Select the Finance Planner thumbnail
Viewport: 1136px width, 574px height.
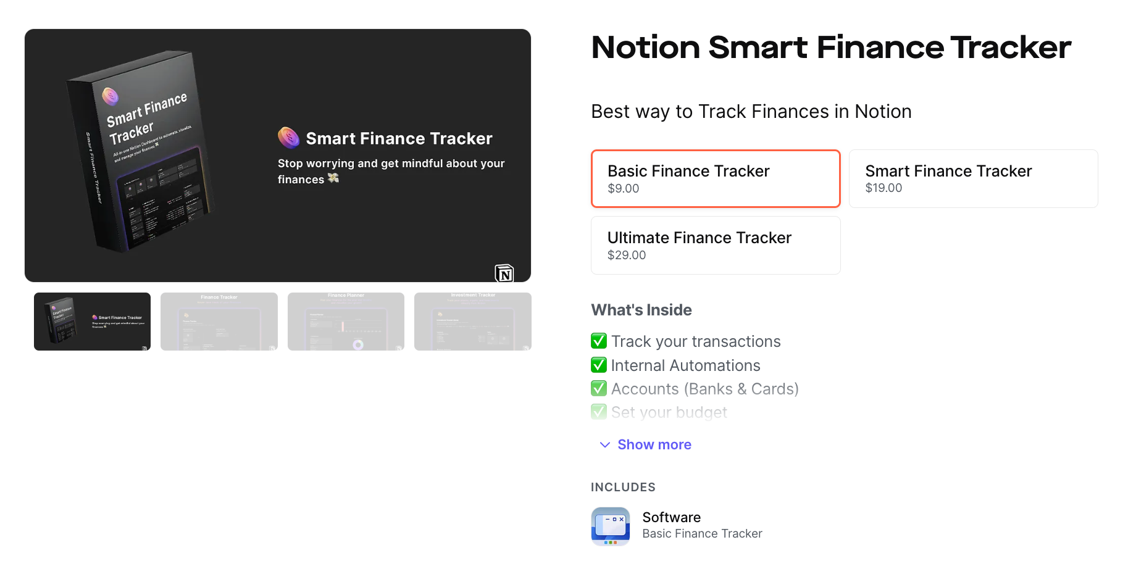pyautogui.click(x=346, y=321)
